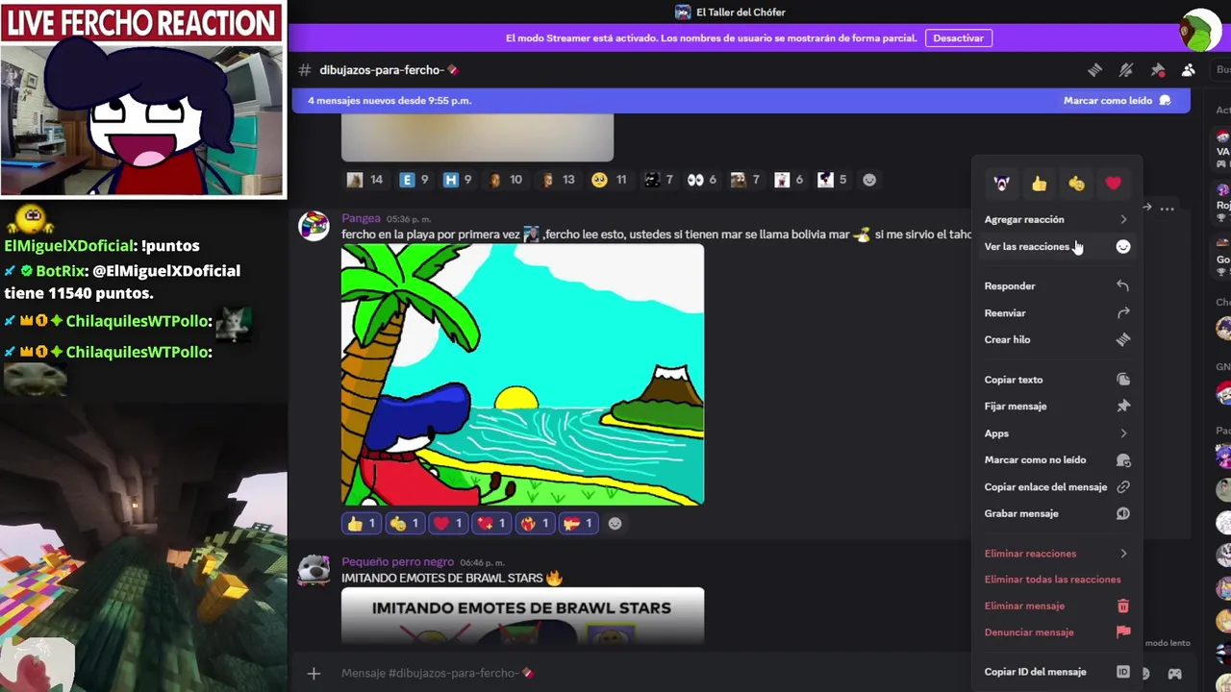Click the dibujazos-para-fercho channel title
Image resolution: width=1231 pixels, height=692 pixels.
pos(389,70)
